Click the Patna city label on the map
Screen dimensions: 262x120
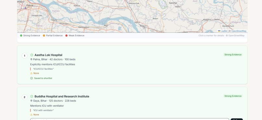(x=30, y=5)
